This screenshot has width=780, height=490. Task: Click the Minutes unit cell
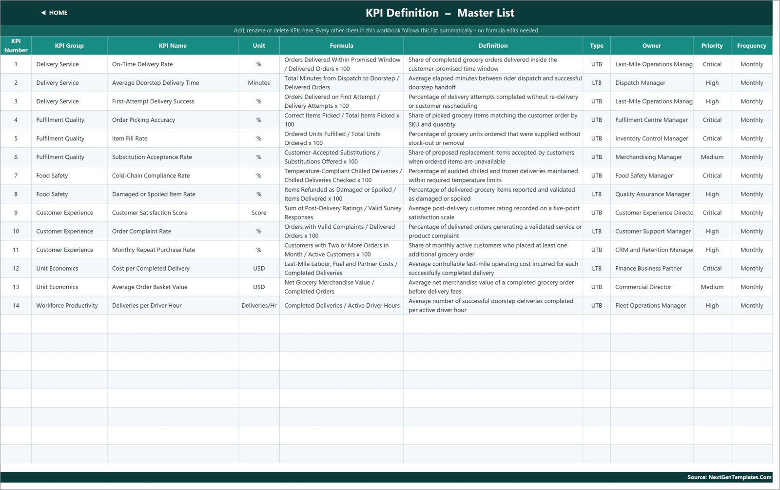259,83
